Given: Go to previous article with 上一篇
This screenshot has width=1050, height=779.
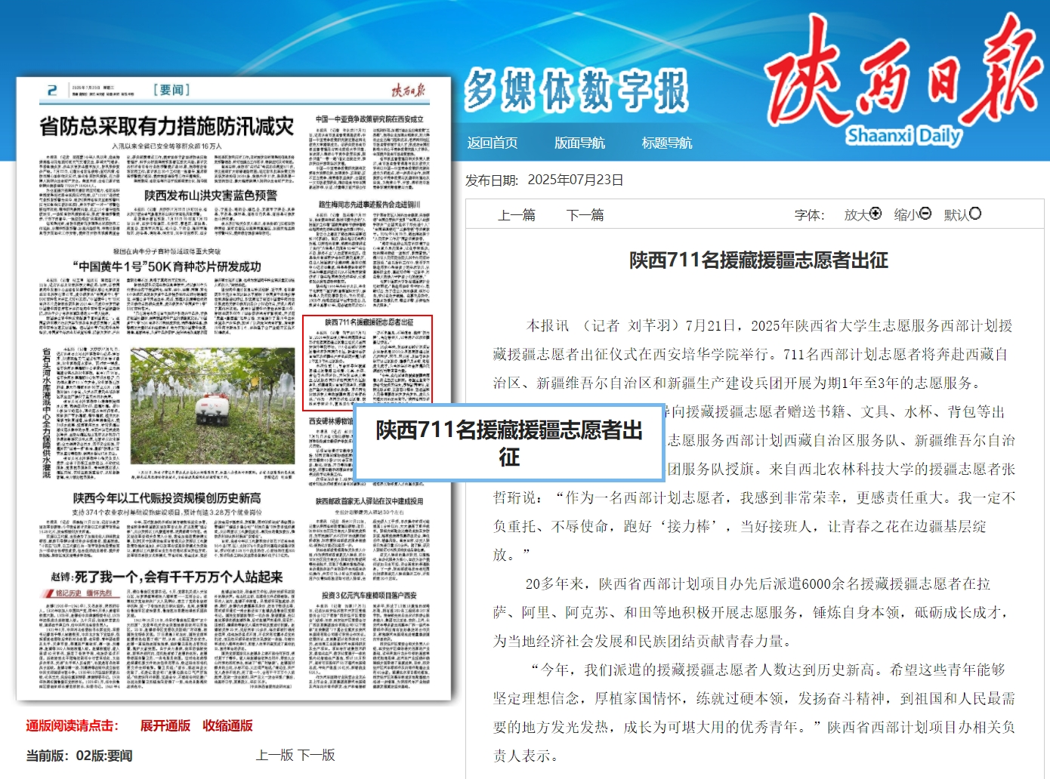Looking at the screenshot, I should tap(517, 215).
